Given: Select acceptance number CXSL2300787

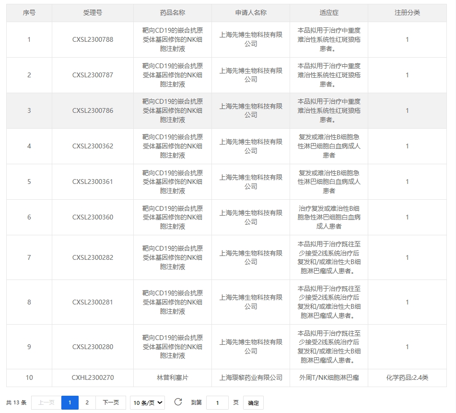Looking at the screenshot, I should [93, 75].
